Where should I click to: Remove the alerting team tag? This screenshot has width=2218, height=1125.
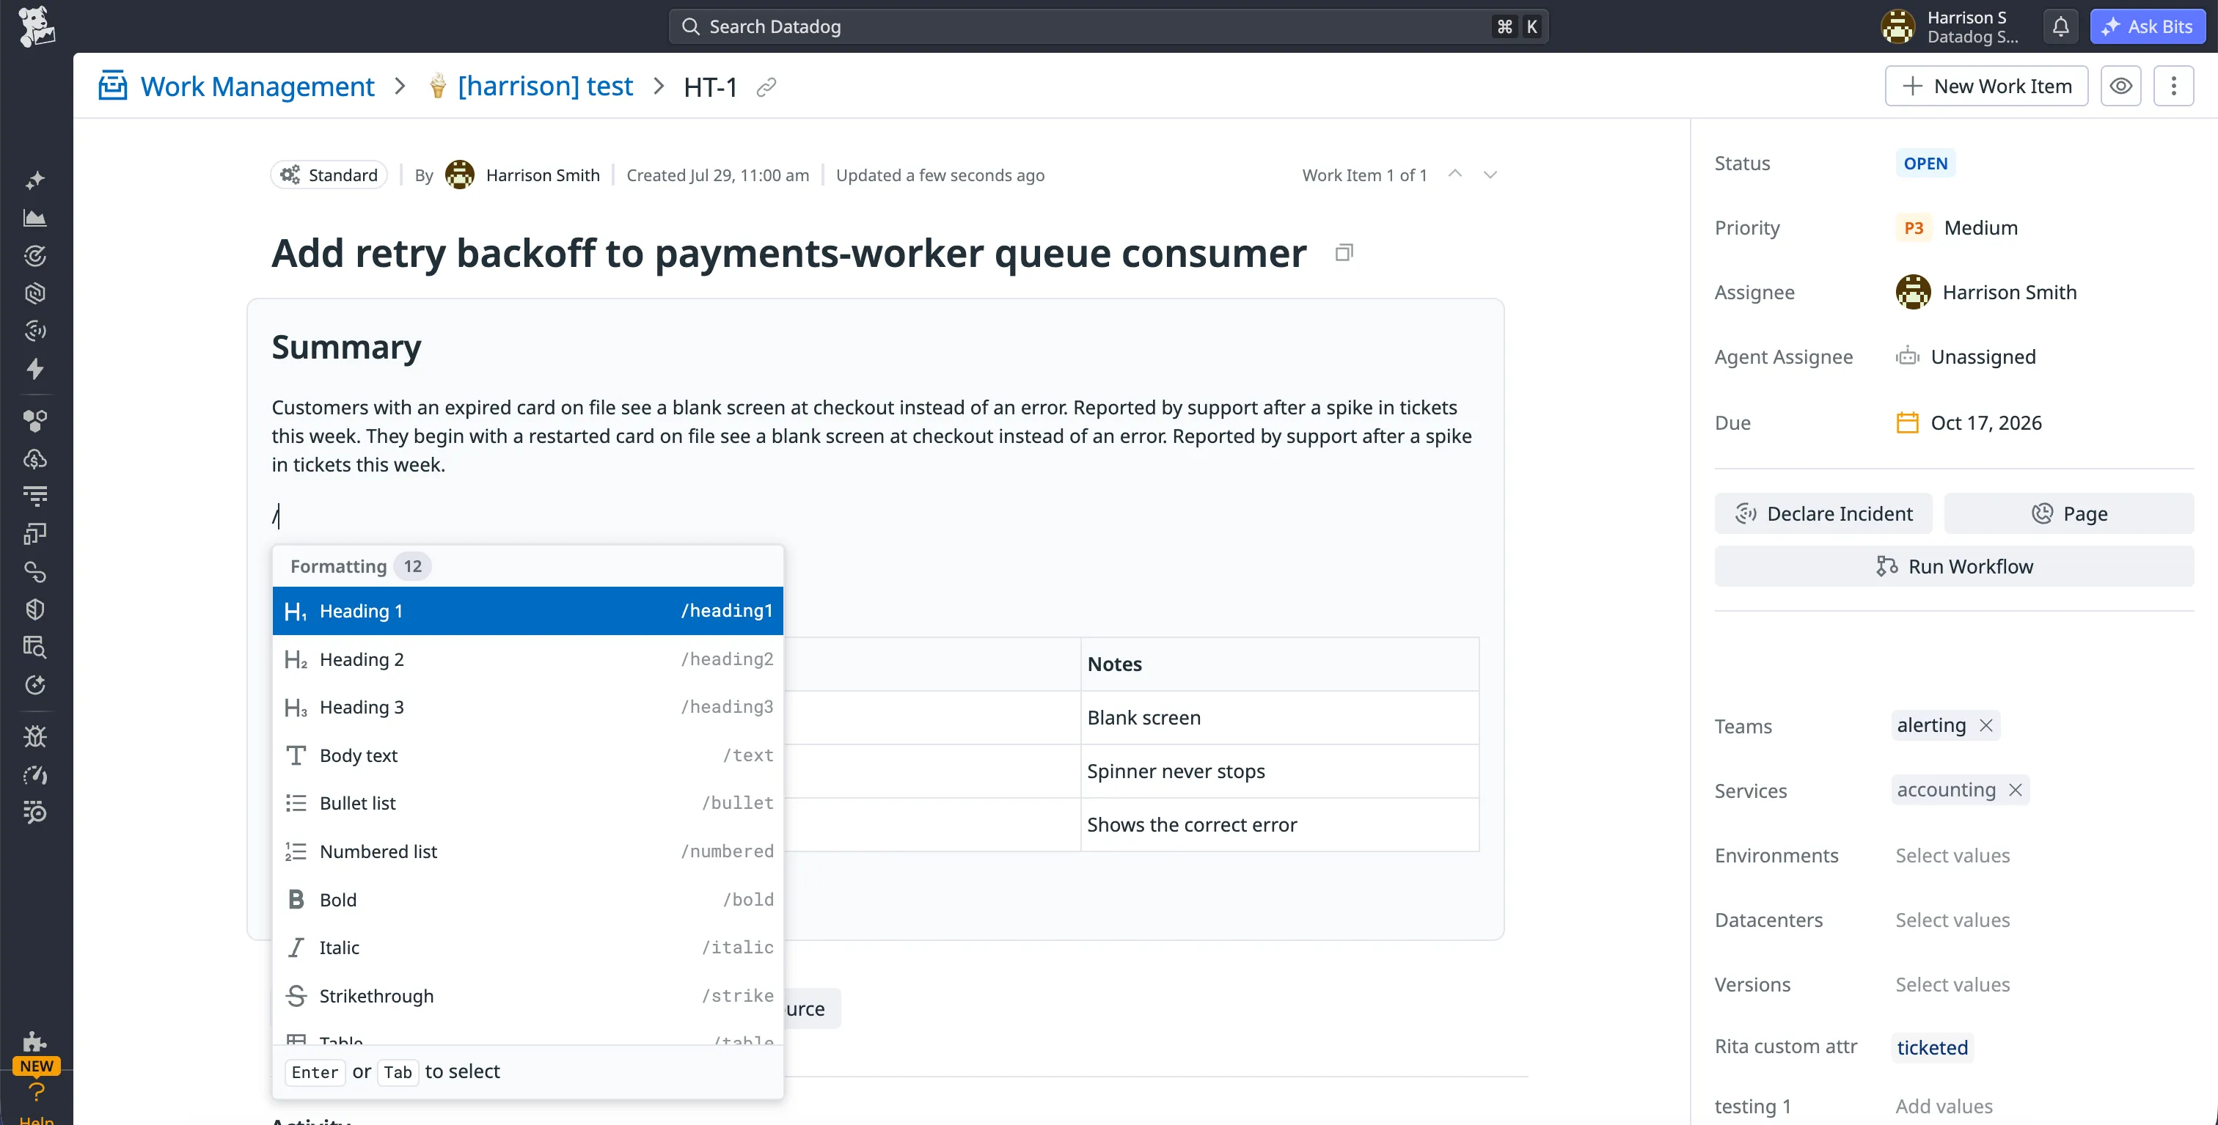coord(1986,725)
